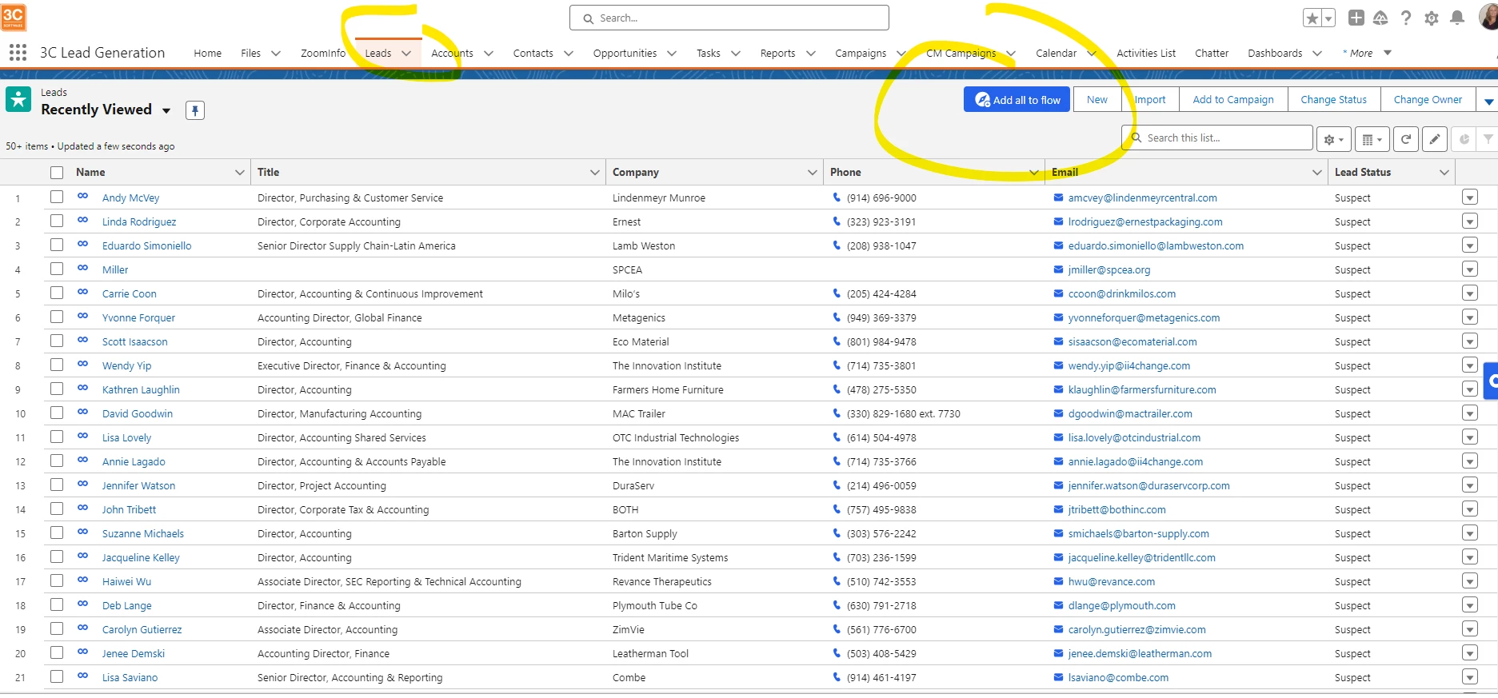Check the box for Linda Rodriguez
Viewport: 1498px width, 698px height.
tap(56, 221)
